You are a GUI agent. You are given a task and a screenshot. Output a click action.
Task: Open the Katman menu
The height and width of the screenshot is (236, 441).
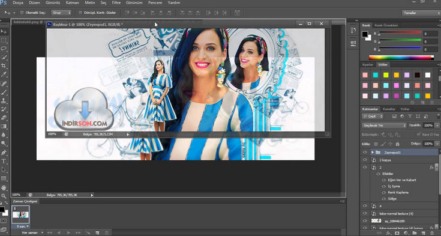[x=73, y=3]
